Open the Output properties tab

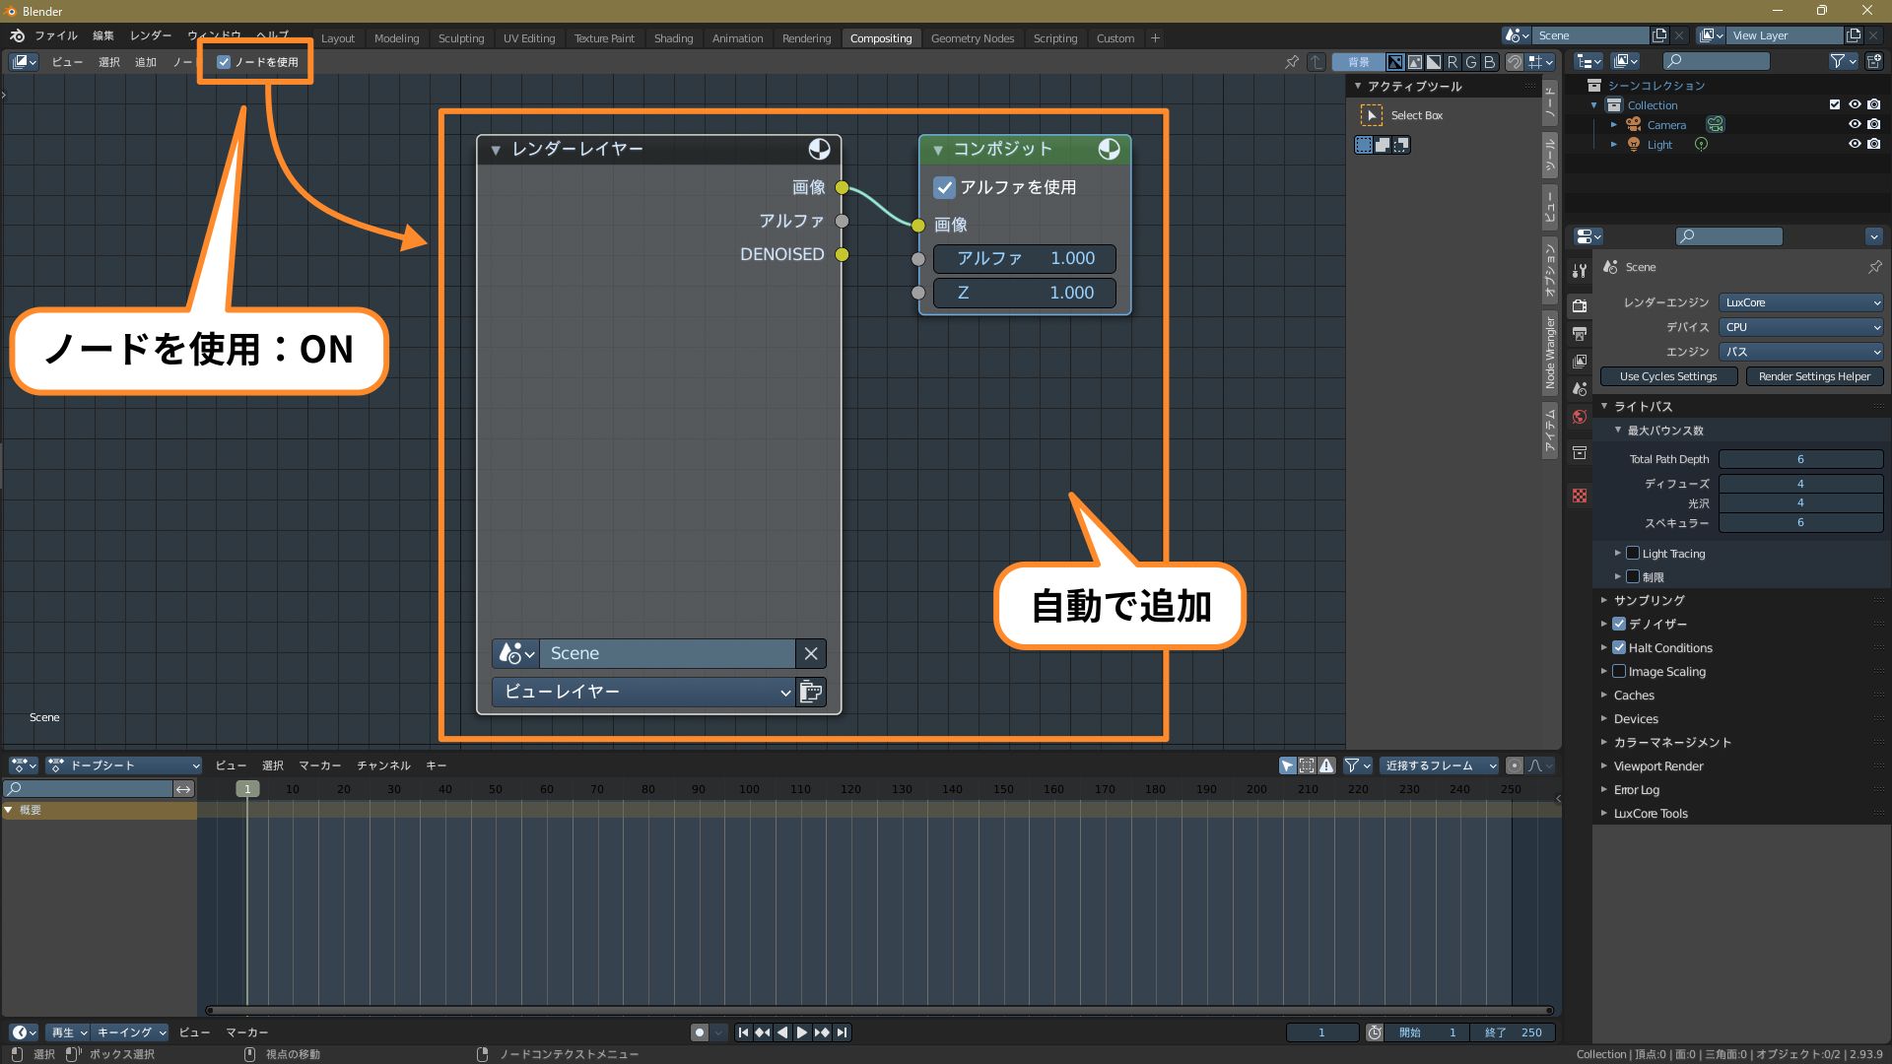[x=1580, y=334]
